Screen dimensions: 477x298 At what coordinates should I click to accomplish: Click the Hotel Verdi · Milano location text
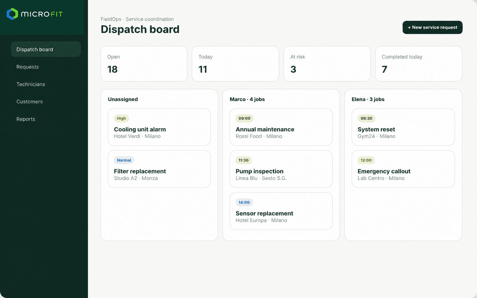coord(137,136)
